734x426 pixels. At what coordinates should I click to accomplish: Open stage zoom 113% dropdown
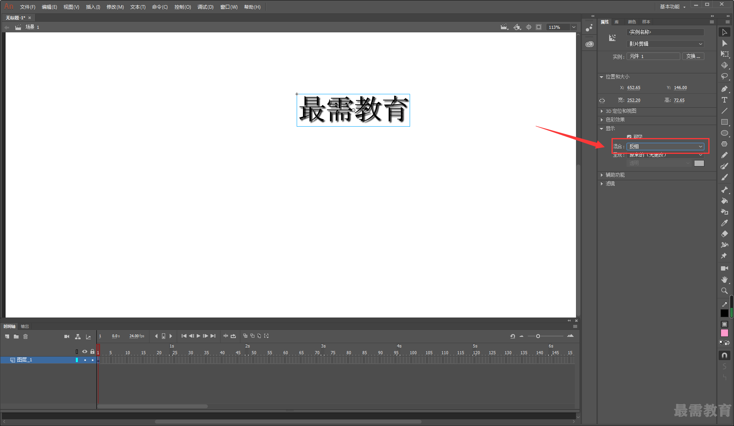coord(574,27)
